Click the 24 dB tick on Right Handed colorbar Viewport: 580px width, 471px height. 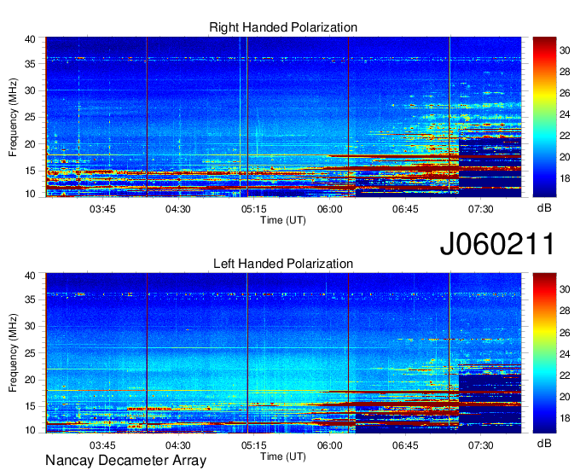coord(565,114)
